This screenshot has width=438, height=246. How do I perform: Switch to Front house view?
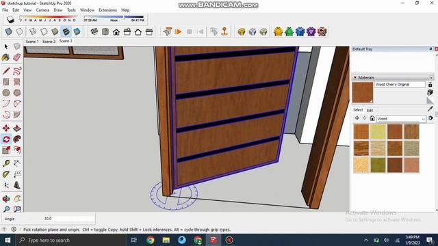(116, 32)
